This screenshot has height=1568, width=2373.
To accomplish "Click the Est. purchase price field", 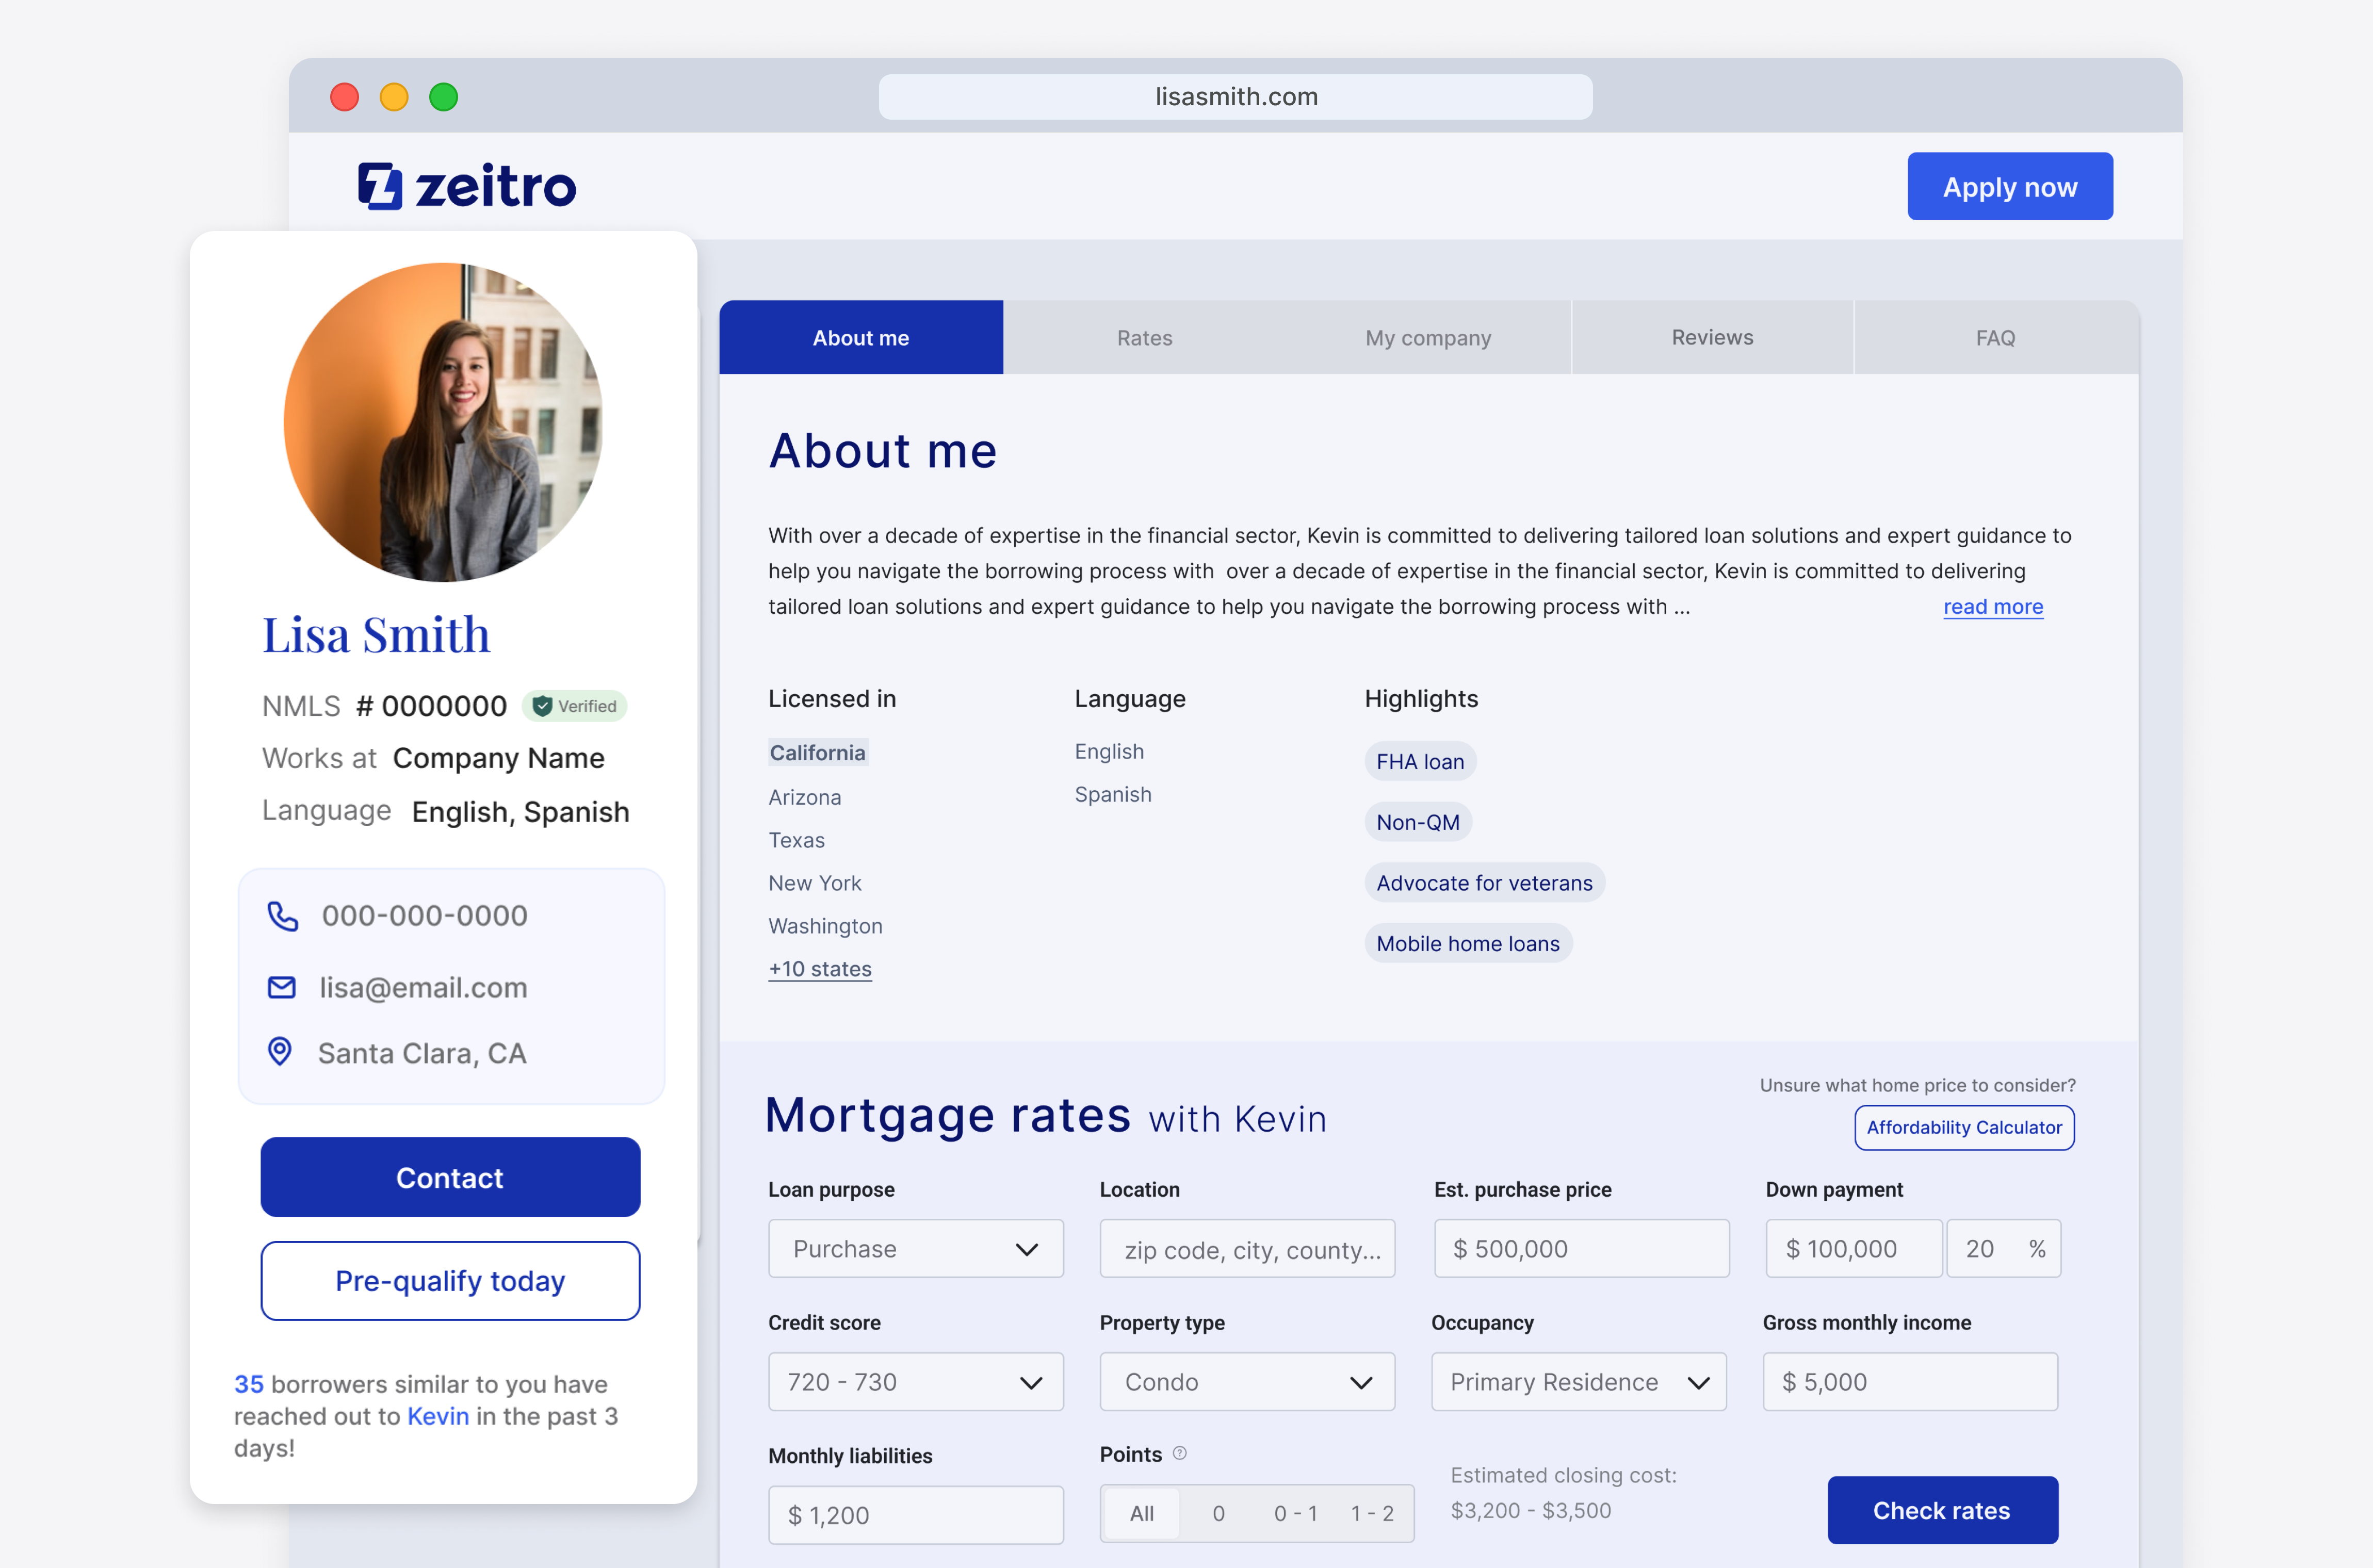I will (x=1582, y=1249).
